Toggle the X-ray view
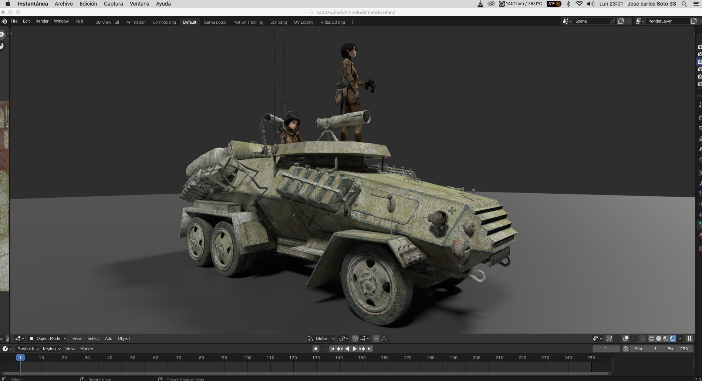Image resolution: width=702 pixels, height=381 pixels. coord(642,338)
